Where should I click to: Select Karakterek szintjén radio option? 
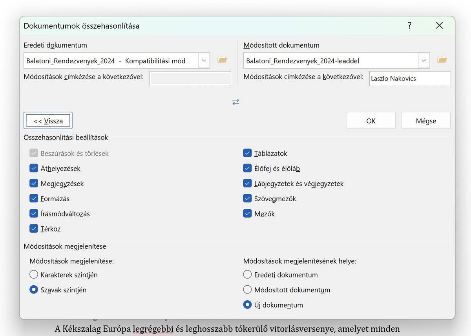[34, 275]
